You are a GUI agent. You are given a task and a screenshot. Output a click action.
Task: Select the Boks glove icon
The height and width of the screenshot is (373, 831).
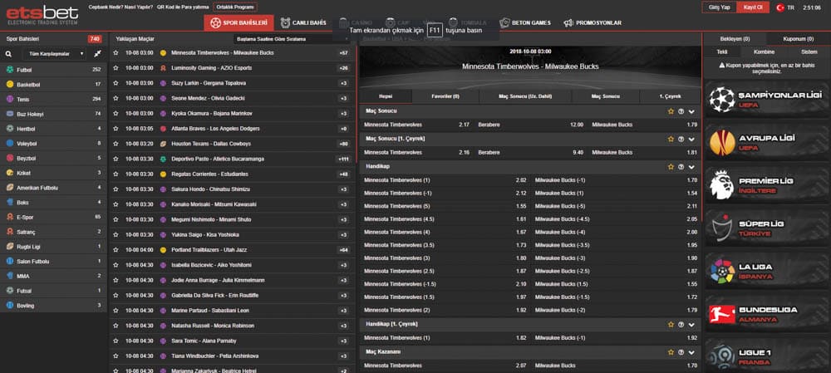[9, 203]
